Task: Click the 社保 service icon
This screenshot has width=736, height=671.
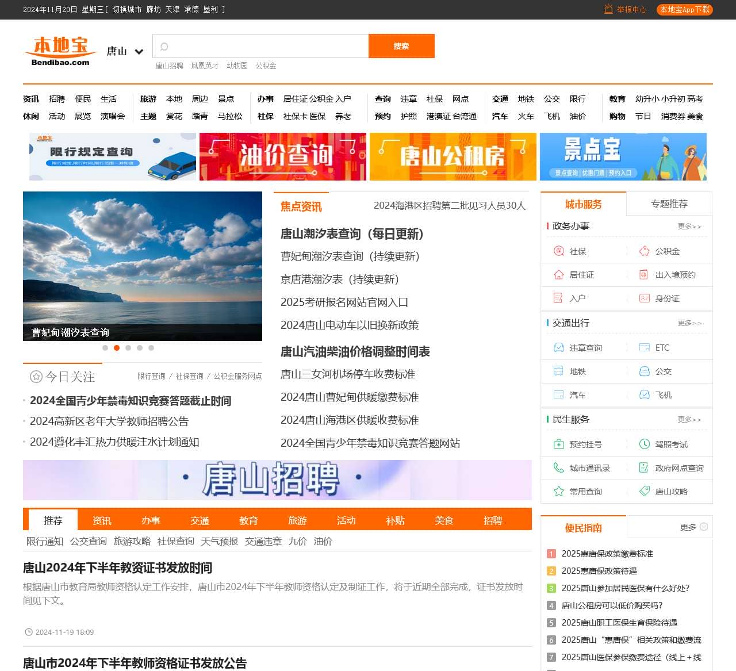Action: pos(558,251)
